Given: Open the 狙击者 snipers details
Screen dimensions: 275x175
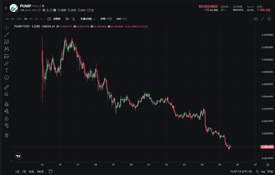Looking at the screenshot, I should point(225,7).
